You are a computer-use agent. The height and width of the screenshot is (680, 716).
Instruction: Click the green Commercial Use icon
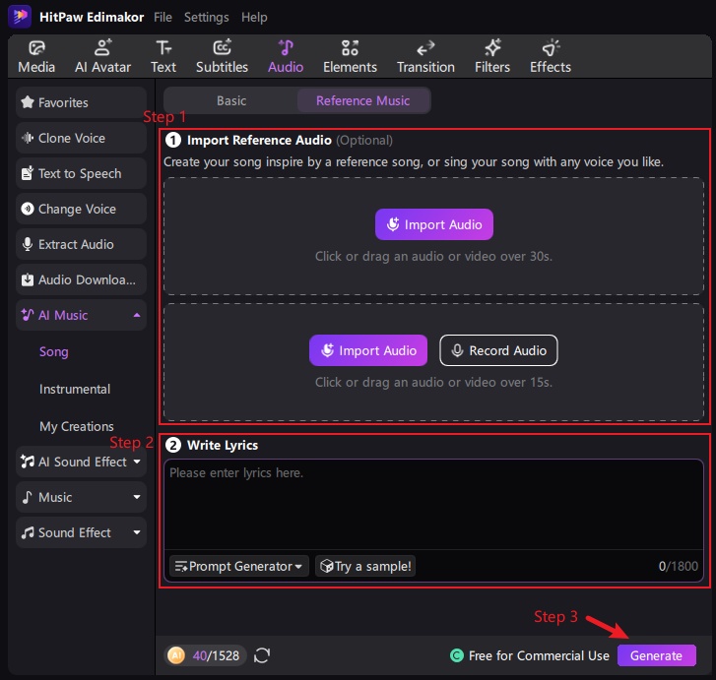pyautogui.click(x=457, y=655)
